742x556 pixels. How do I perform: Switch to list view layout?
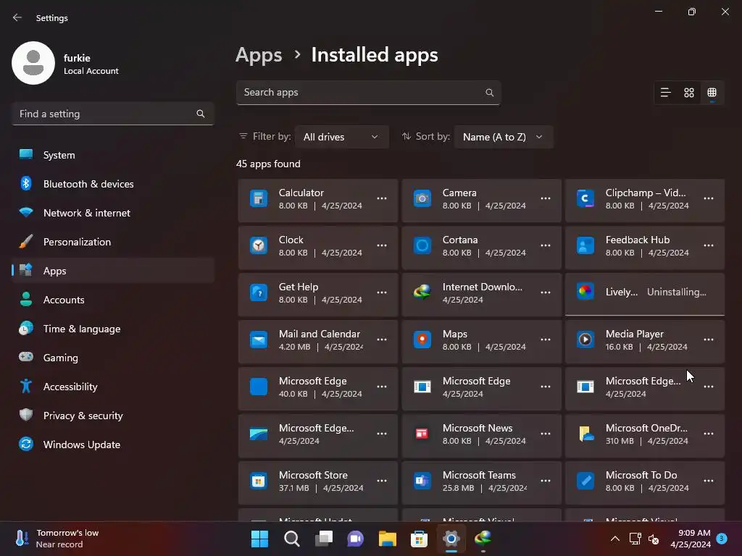665,93
